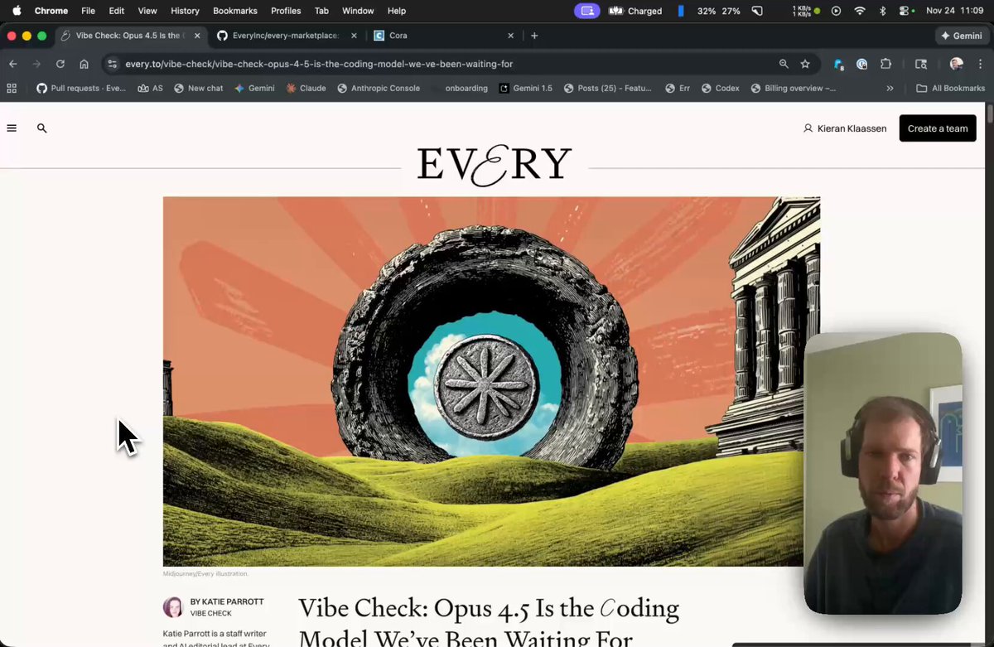Reload the current page
994x647 pixels.
point(60,64)
